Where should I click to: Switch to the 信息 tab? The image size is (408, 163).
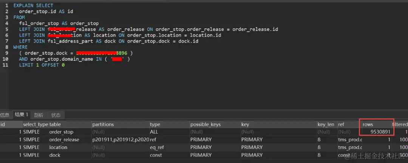pos(5,115)
